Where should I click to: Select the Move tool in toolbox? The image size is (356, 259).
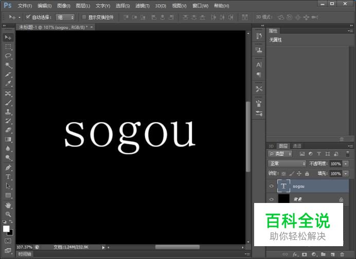coord(8,38)
